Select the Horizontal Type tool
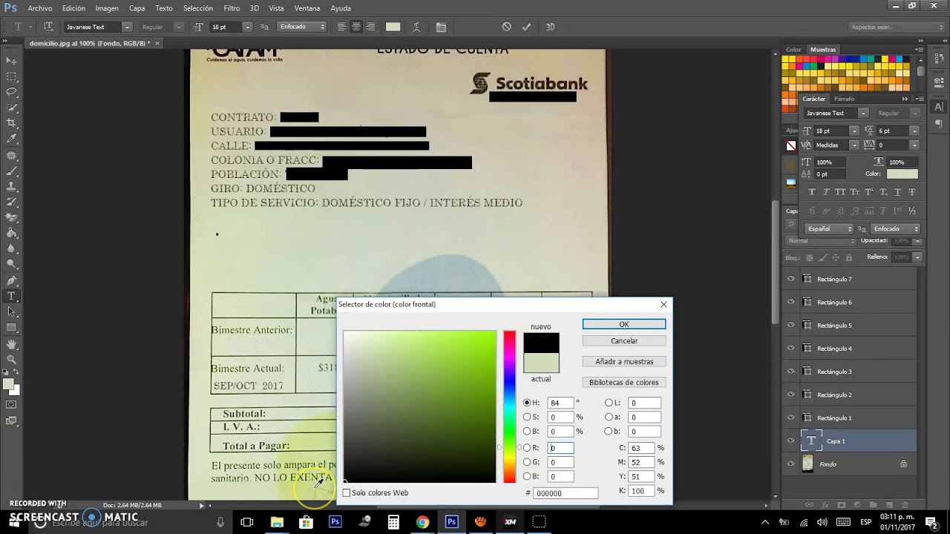Image resolution: width=950 pixels, height=534 pixels. [10, 295]
